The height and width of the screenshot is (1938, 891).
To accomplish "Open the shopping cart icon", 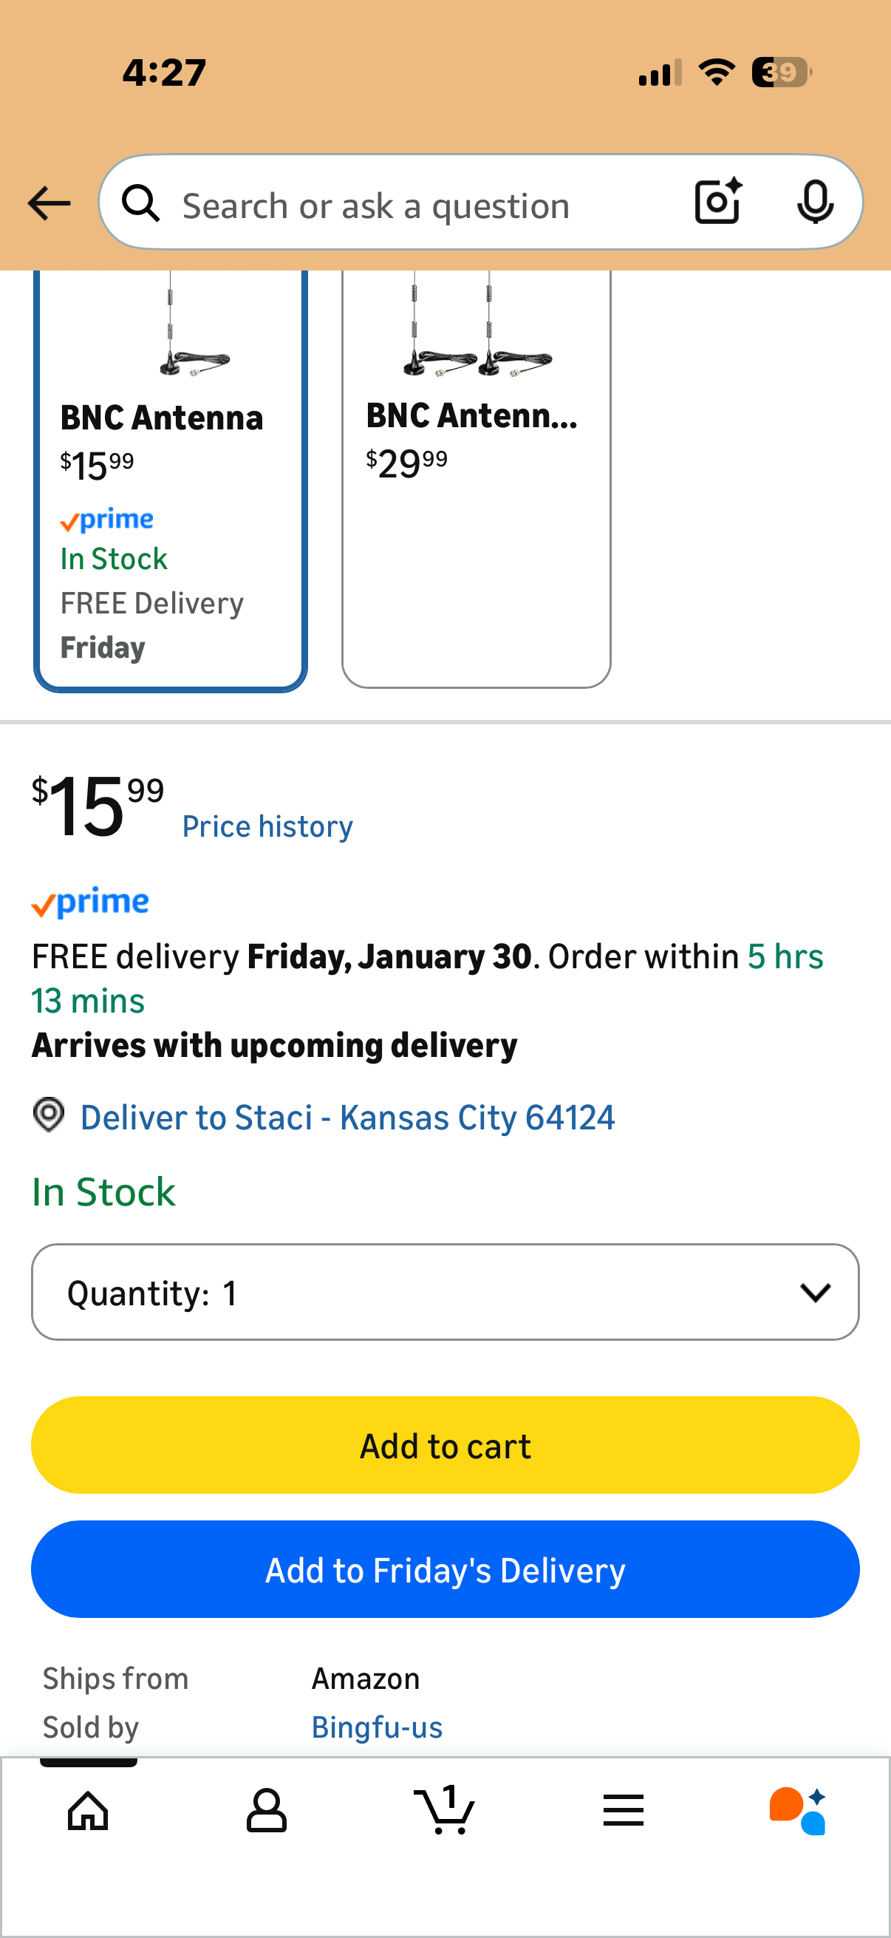I will (x=444, y=1809).
